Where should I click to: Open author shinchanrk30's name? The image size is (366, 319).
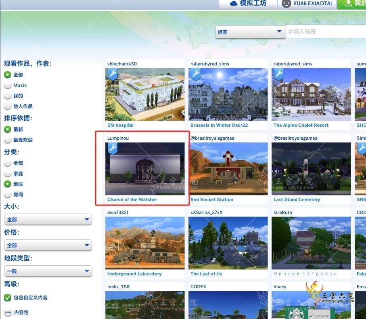[x=122, y=64]
